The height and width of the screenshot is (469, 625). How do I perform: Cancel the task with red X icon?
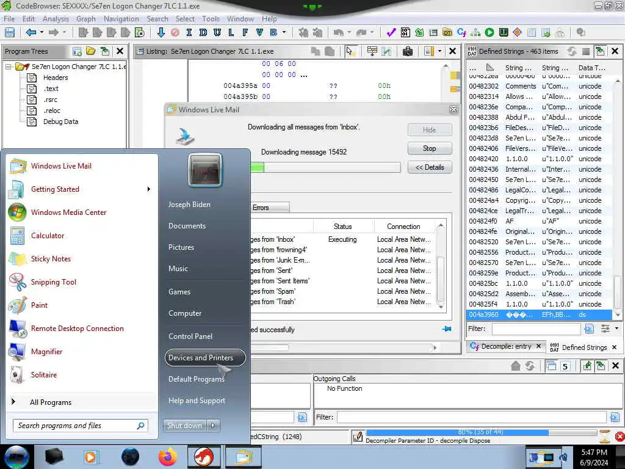[x=620, y=436]
